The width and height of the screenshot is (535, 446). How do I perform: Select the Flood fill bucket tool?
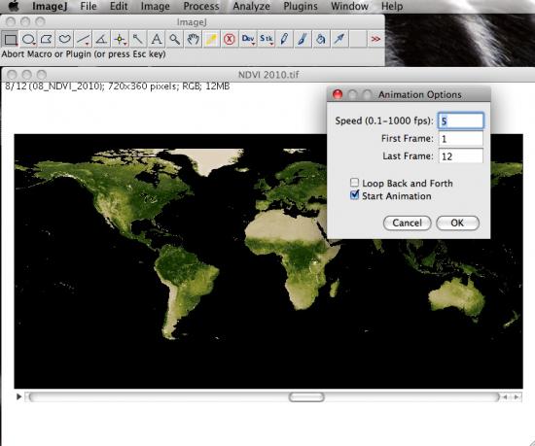click(321, 40)
